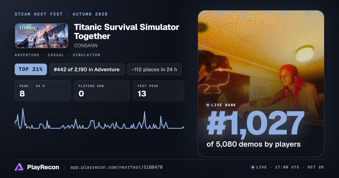The image size is (339, 178).
Task: Open the app.playrecon.com/nextfest/5108470 link
Action: [x=116, y=167]
